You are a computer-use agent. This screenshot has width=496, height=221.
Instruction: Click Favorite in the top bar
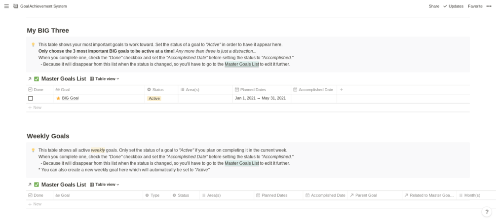[475, 6]
